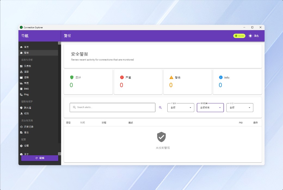The image size is (283, 190).
Task: Click the Search alerts input field
Action: 112,107
